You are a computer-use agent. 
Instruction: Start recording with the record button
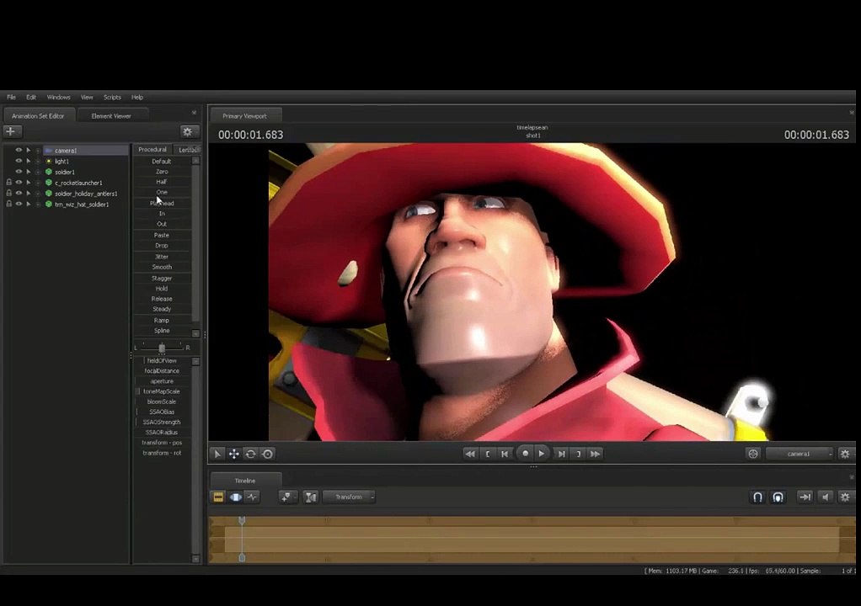(x=525, y=454)
